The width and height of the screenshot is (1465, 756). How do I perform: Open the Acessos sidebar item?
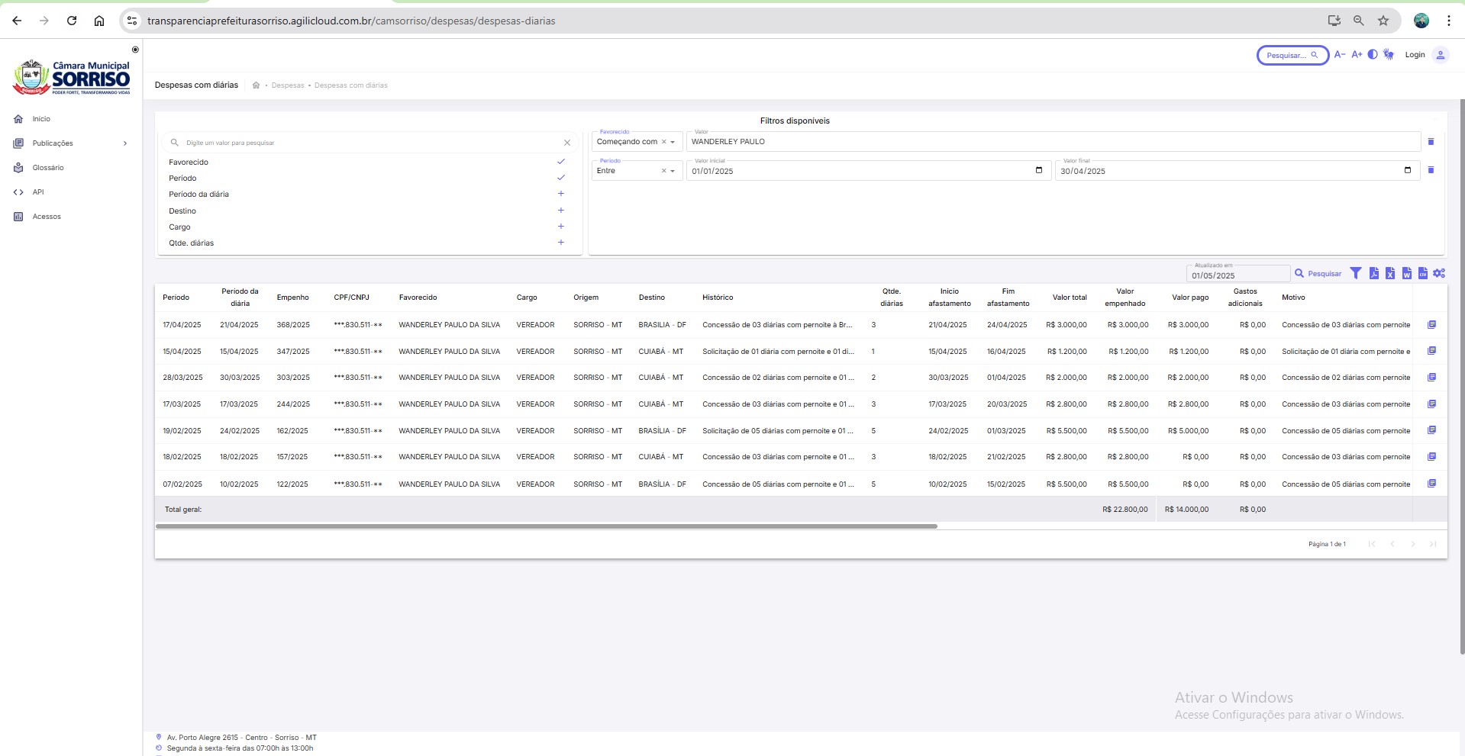coord(47,217)
